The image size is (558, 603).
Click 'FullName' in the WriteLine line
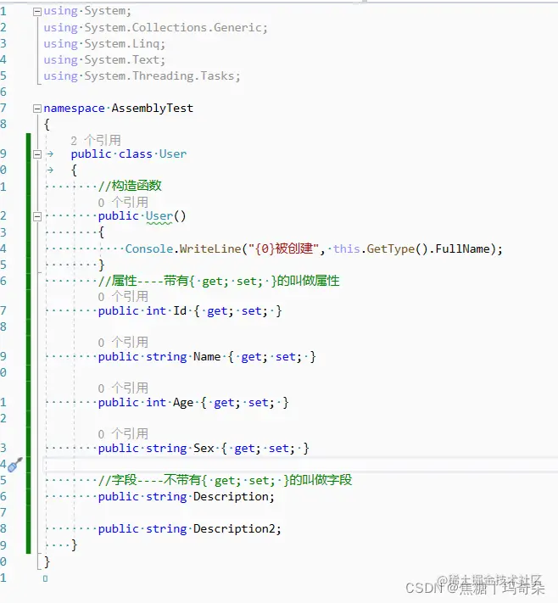pos(463,248)
